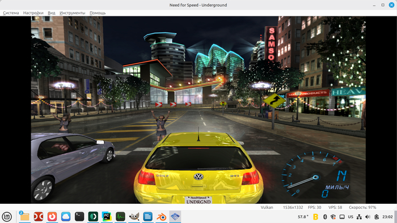Image resolution: width=397 pixels, height=223 pixels.
Task: Click the Скорость: 97% status text
Action: [362, 207]
